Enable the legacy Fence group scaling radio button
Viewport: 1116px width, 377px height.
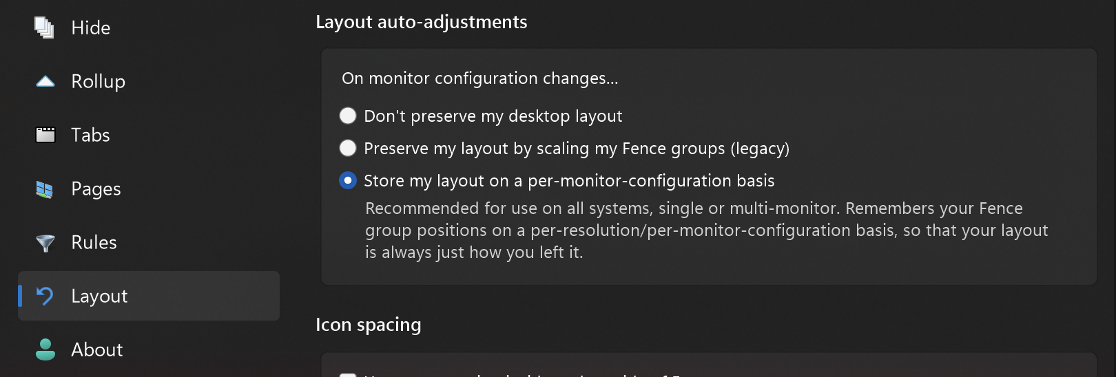348,148
